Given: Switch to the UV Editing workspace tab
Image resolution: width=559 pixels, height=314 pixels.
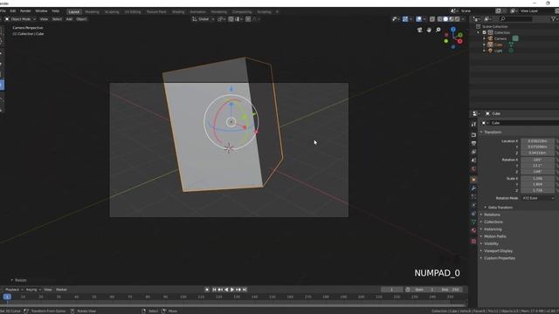Looking at the screenshot, I should tap(133, 11).
